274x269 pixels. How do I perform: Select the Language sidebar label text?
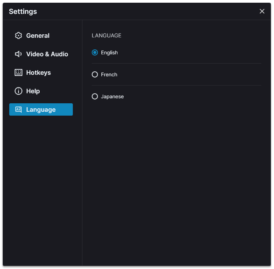[41, 110]
